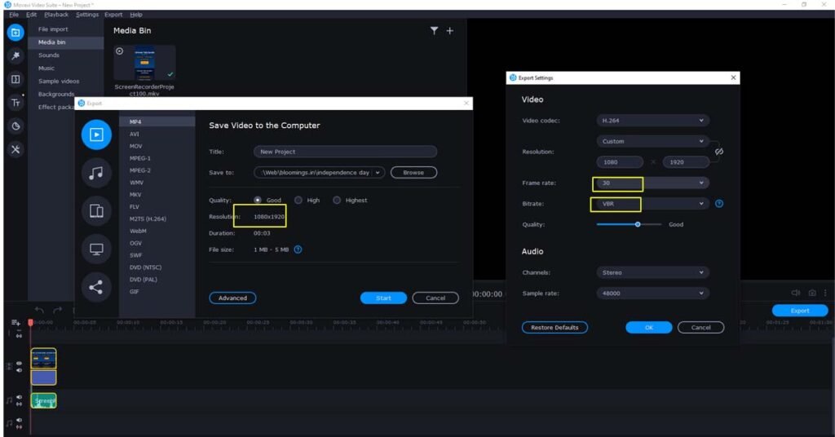Open the Transitions panel icon

pos(15,79)
